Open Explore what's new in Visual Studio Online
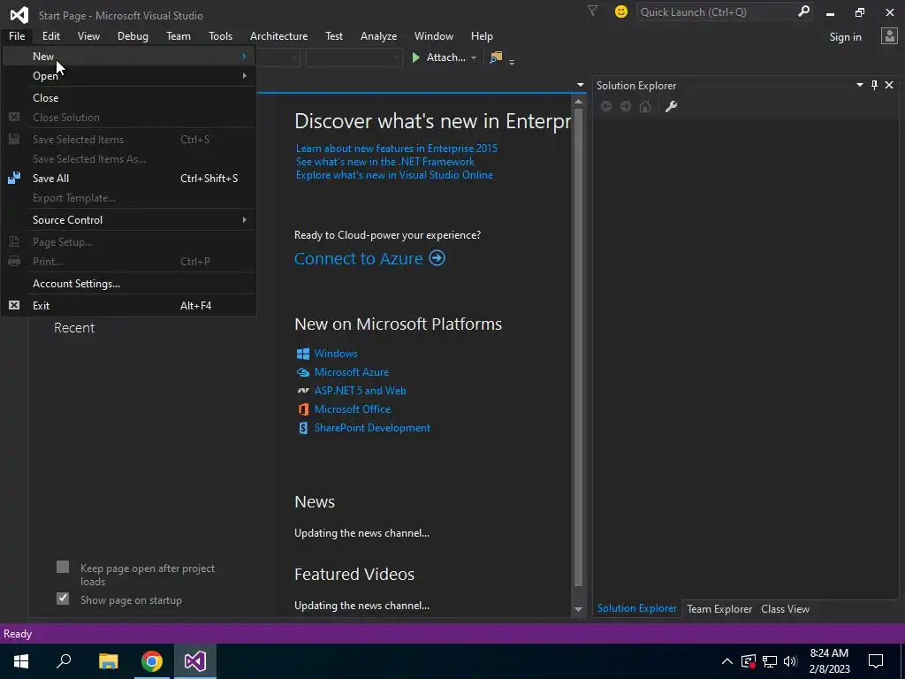 [x=394, y=175]
